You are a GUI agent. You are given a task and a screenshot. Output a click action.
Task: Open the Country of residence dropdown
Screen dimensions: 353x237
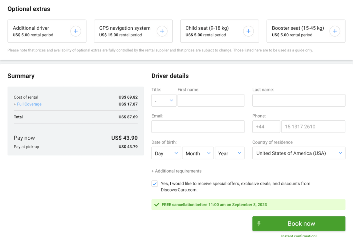click(299, 153)
